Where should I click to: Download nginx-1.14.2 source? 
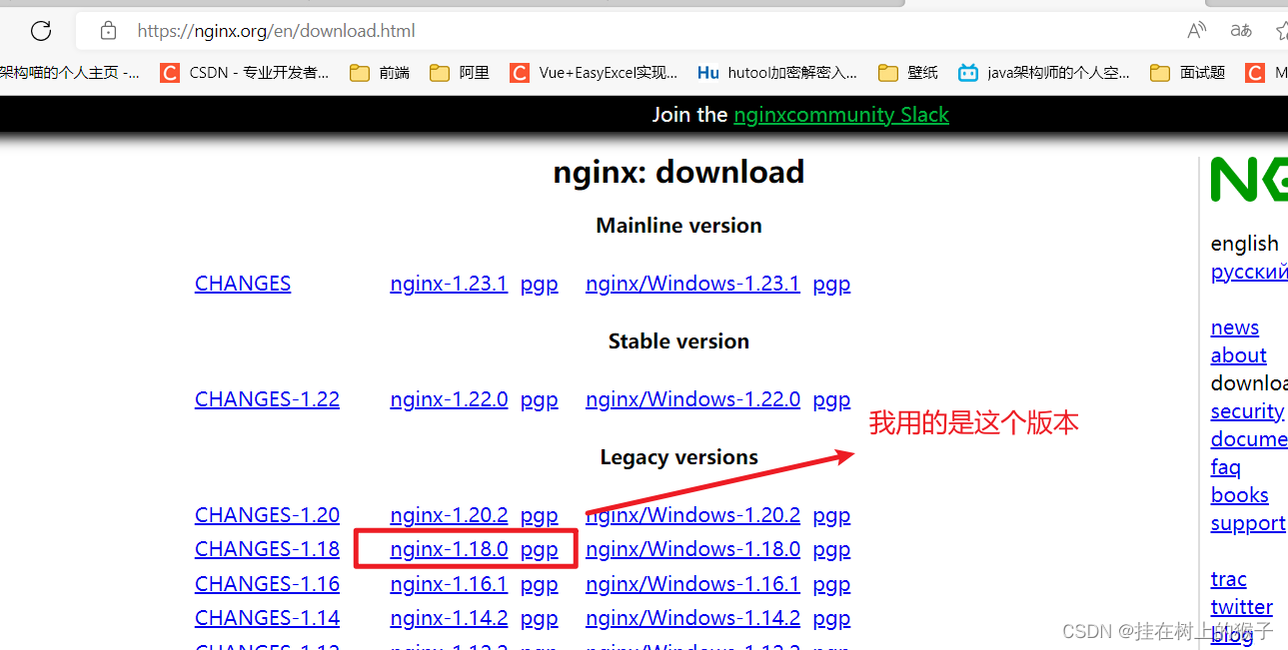pyautogui.click(x=449, y=618)
